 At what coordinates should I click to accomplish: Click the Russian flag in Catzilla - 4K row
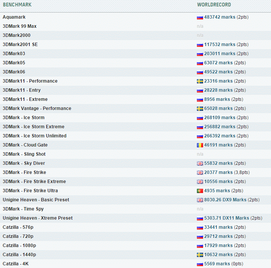coord(200,264)
